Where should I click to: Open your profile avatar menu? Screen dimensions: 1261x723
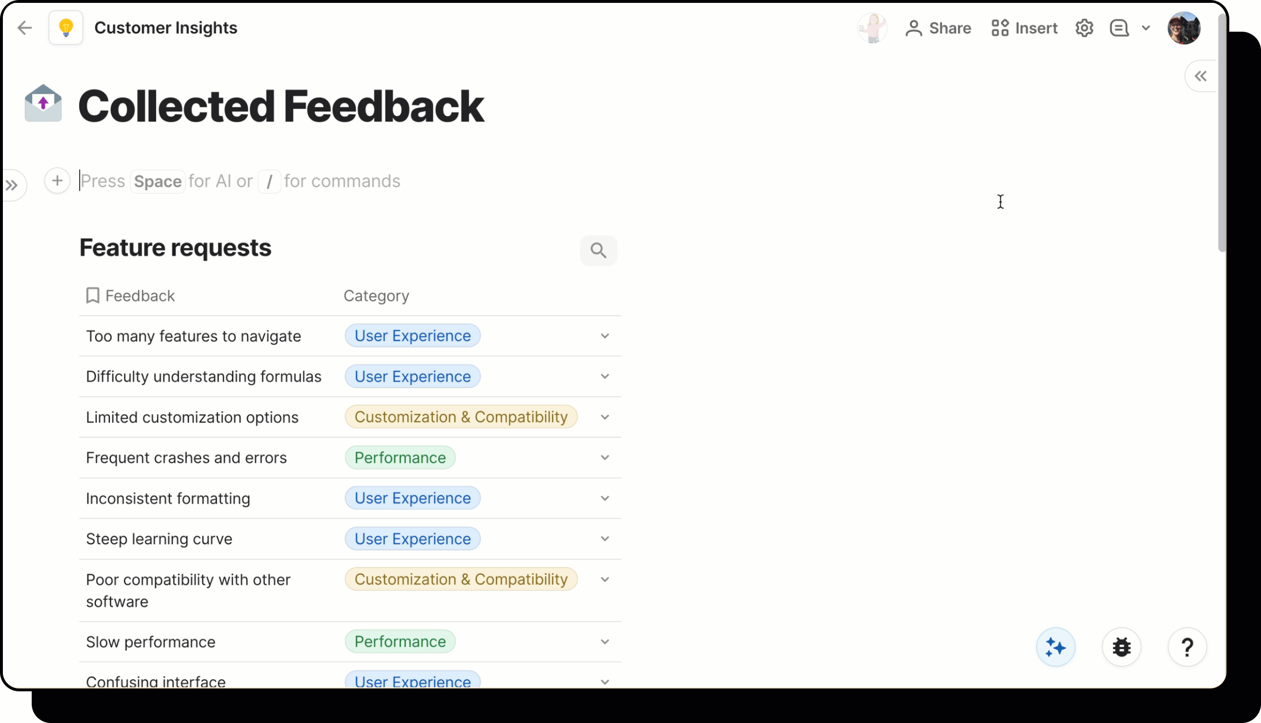(x=1184, y=28)
